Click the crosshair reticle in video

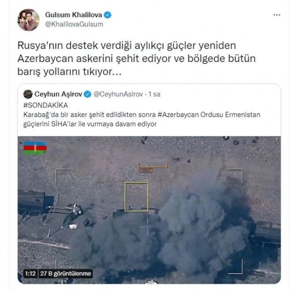(x=148, y=227)
